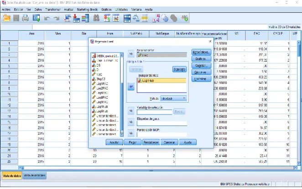Image resolution: width=302 pixels, height=189 pixels.
Task: Click the Restablecer button
Action: coord(151,142)
